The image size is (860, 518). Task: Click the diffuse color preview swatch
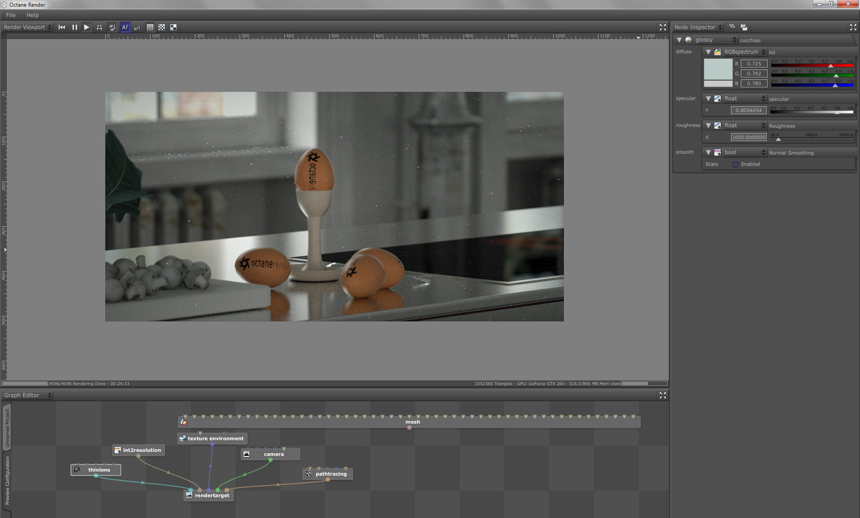pyautogui.click(x=718, y=69)
